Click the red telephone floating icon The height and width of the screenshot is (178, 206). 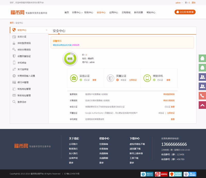click(202, 96)
